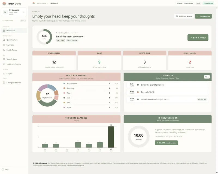Click My thoughts breadcrumb link
Viewport: 218px width, 174px height.
point(41,3)
